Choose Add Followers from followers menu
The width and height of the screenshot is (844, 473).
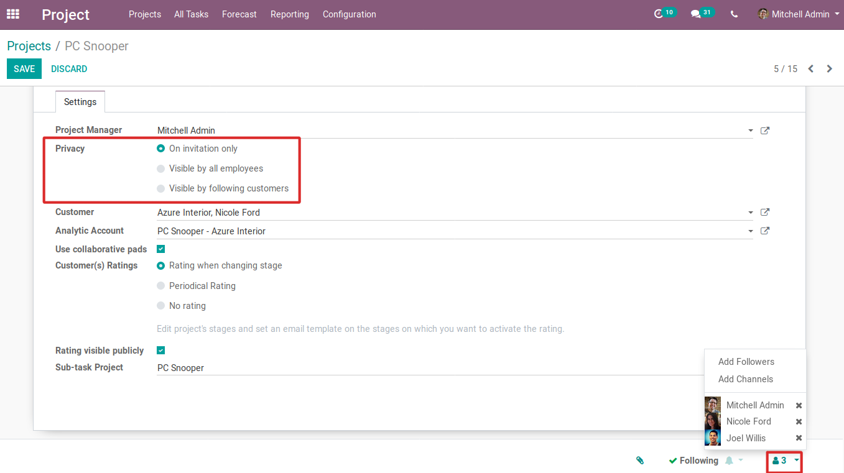coord(746,362)
